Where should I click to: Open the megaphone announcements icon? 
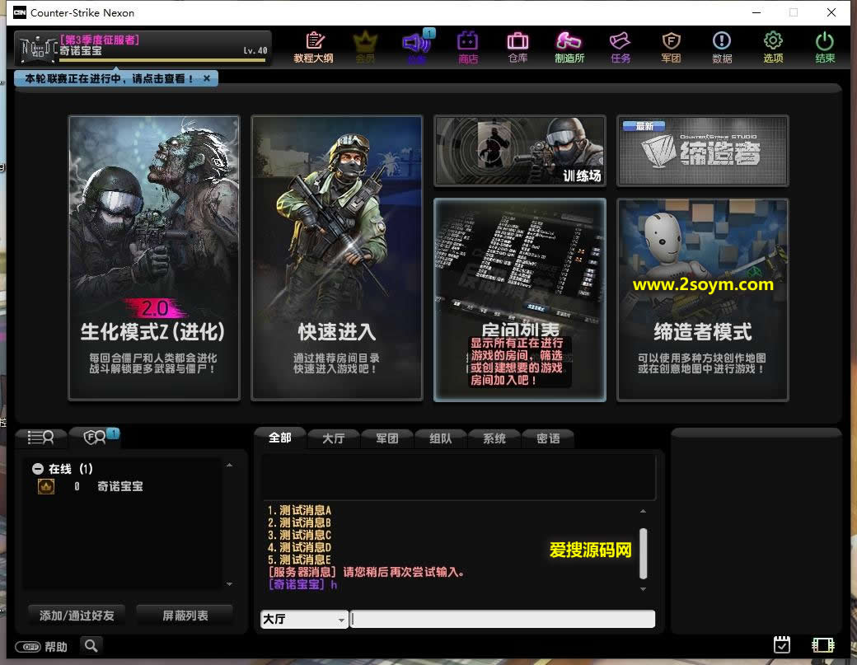click(417, 47)
